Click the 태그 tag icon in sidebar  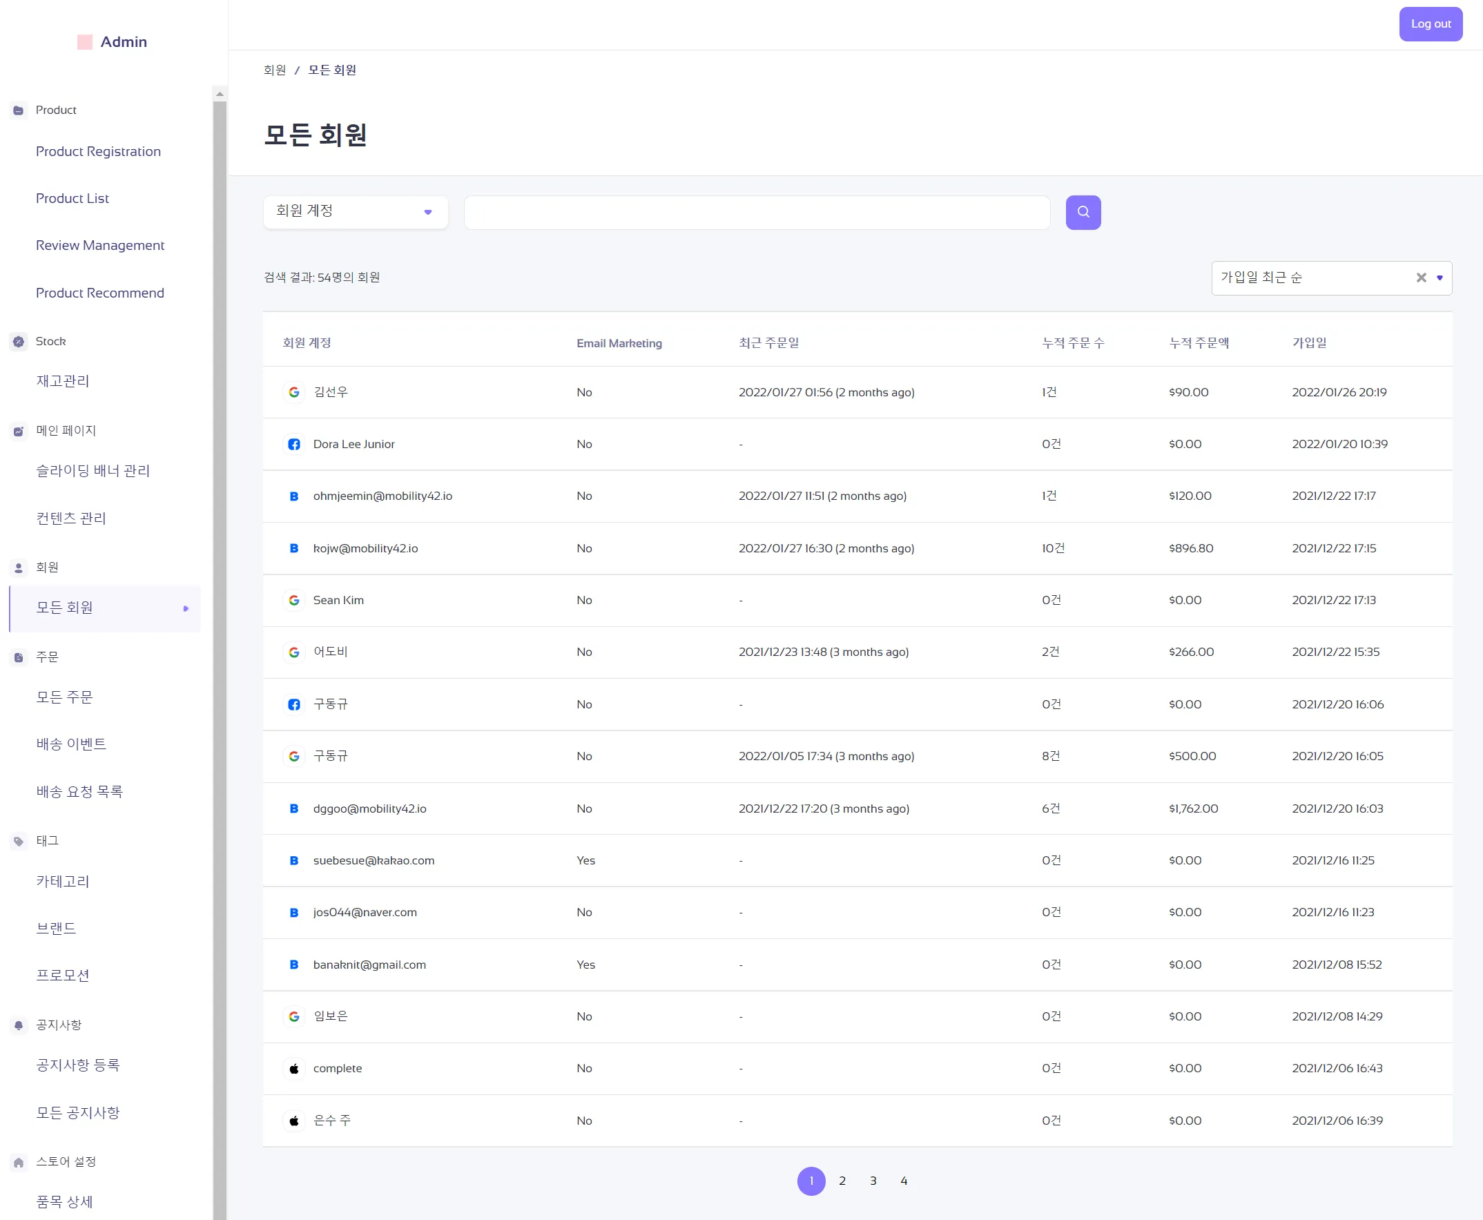pos(19,841)
